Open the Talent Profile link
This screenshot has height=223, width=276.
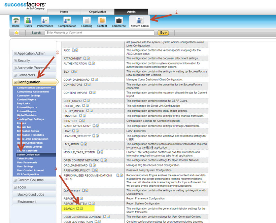(25, 158)
